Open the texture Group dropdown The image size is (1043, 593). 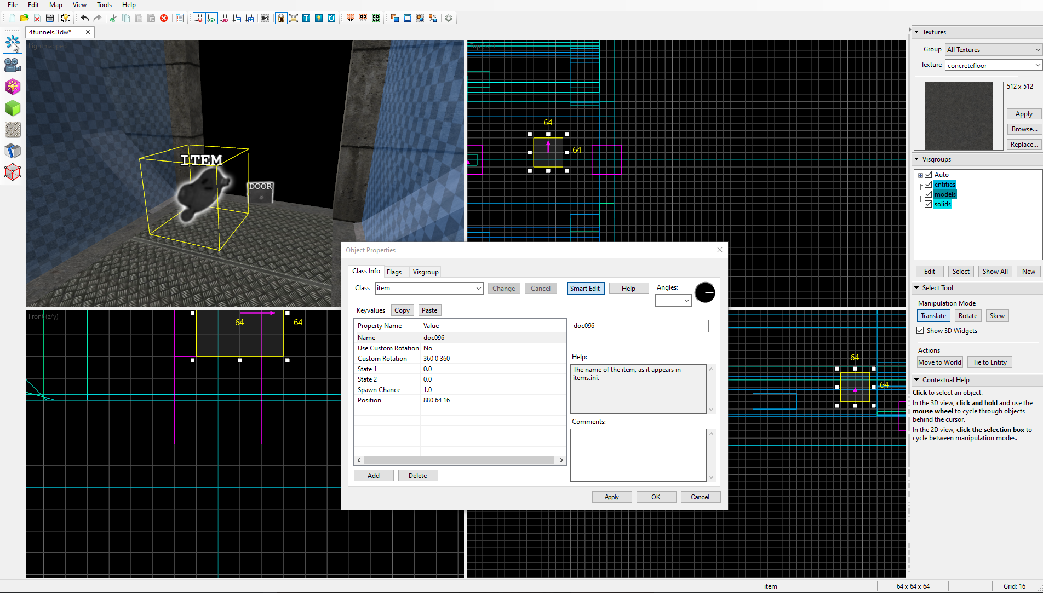[x=993, y=50]
